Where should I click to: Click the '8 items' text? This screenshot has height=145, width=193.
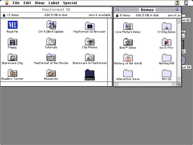125,15
